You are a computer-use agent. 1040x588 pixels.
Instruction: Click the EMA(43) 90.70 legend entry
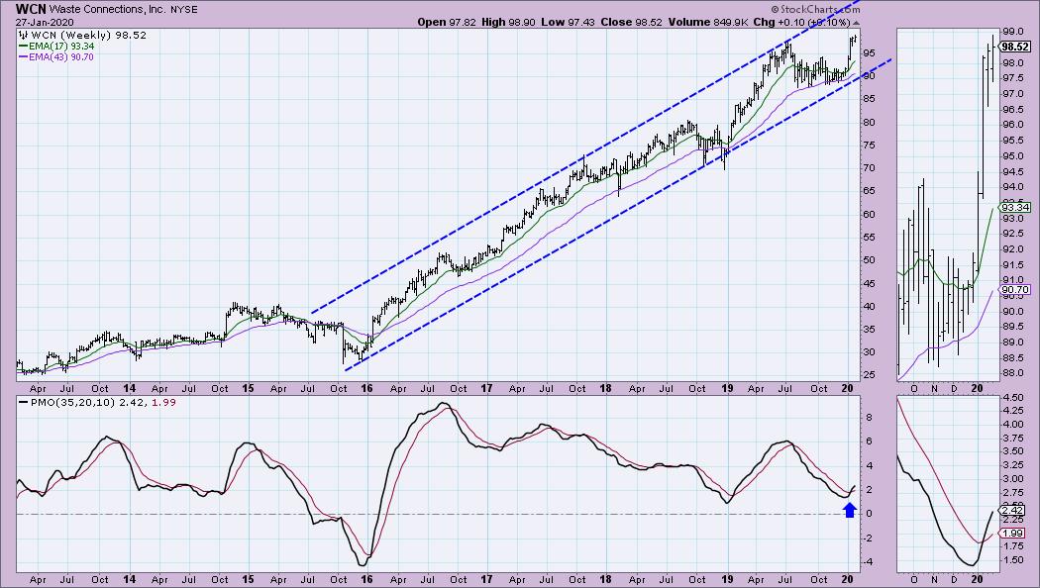click(x=56, y=57)
